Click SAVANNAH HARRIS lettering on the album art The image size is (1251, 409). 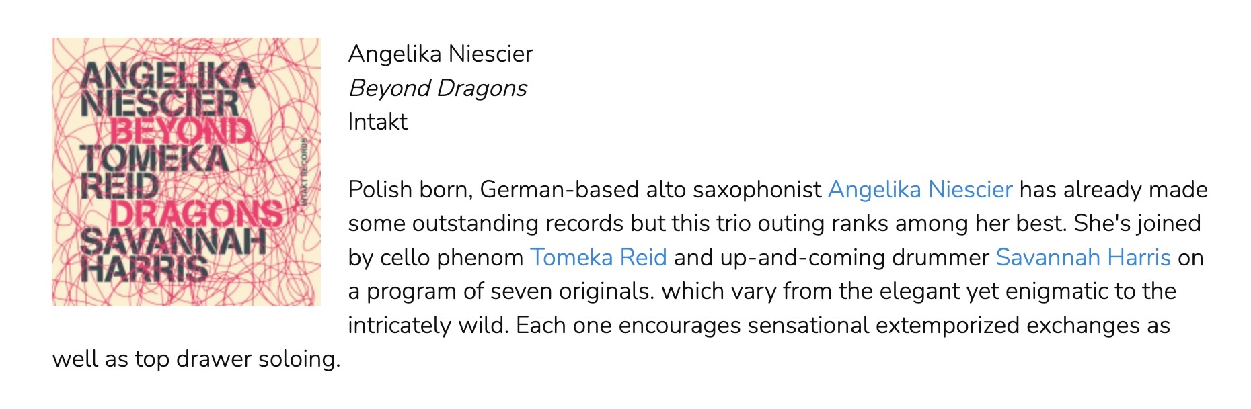click(173, 256)
